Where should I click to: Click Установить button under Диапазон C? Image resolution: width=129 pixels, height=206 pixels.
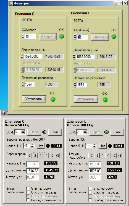[34, 99]
